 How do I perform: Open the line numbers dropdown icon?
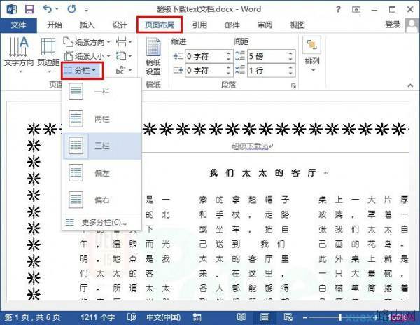pos(124,56)
